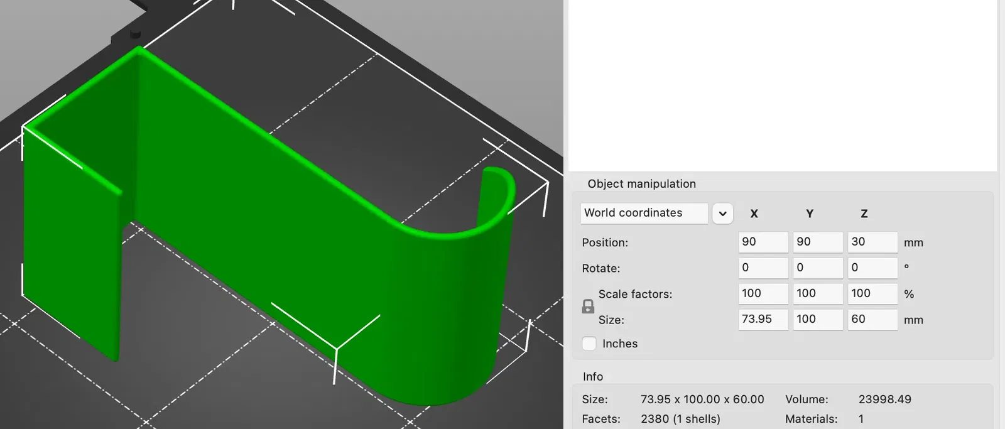Edit Z size value 60
The height and width of the screenshot is (429, 1005).
pyautogui.click(x=872, y=319)
